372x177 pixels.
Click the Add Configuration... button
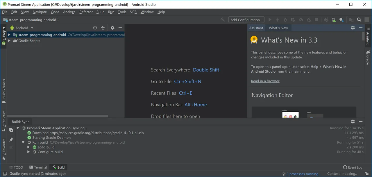pyautogui.click(x=246, y=20)
